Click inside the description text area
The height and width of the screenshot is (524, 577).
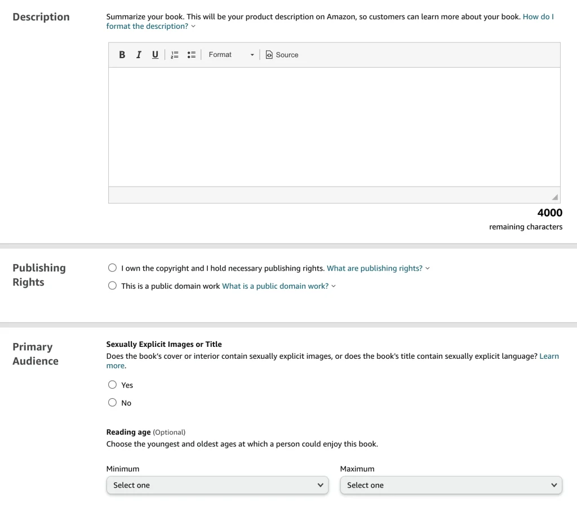(x=334, y=127)
